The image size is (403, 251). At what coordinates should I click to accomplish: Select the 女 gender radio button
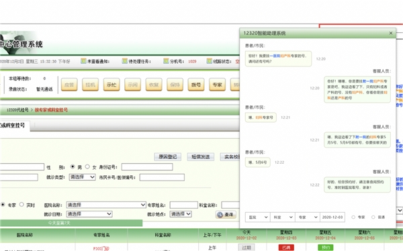click(87, 166)
